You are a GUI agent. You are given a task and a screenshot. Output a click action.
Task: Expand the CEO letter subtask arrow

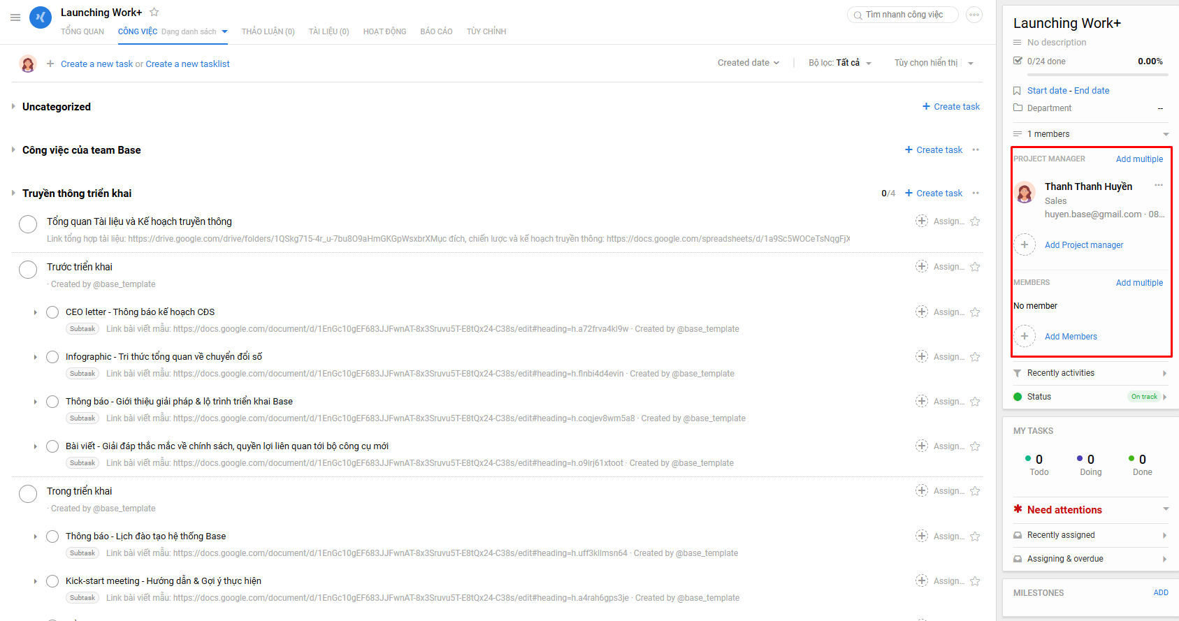pyautogui.click(x=36, y=312)
